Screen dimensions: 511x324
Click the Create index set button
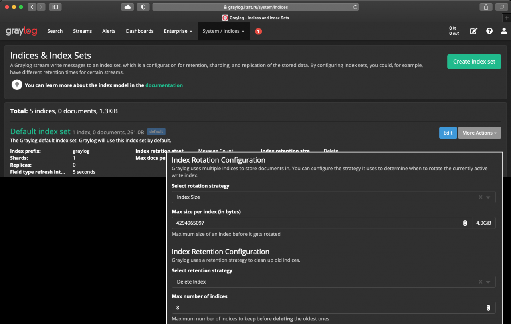point(474,62)
